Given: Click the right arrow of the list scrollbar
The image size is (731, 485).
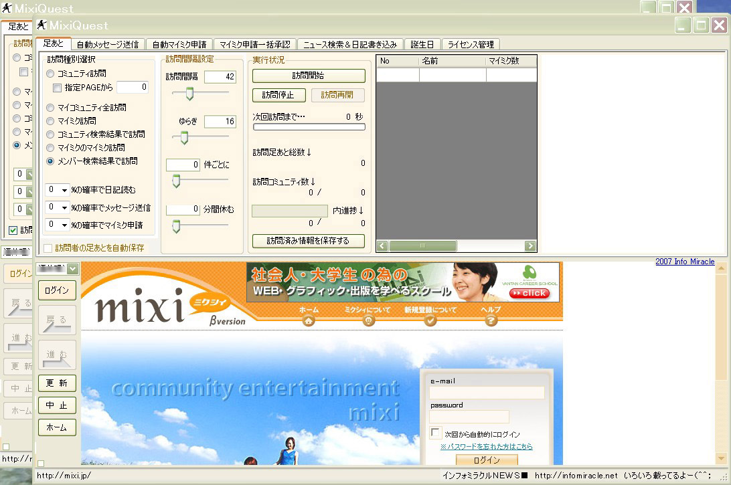Looking at the screenshot, I should (x=530, y=246).
